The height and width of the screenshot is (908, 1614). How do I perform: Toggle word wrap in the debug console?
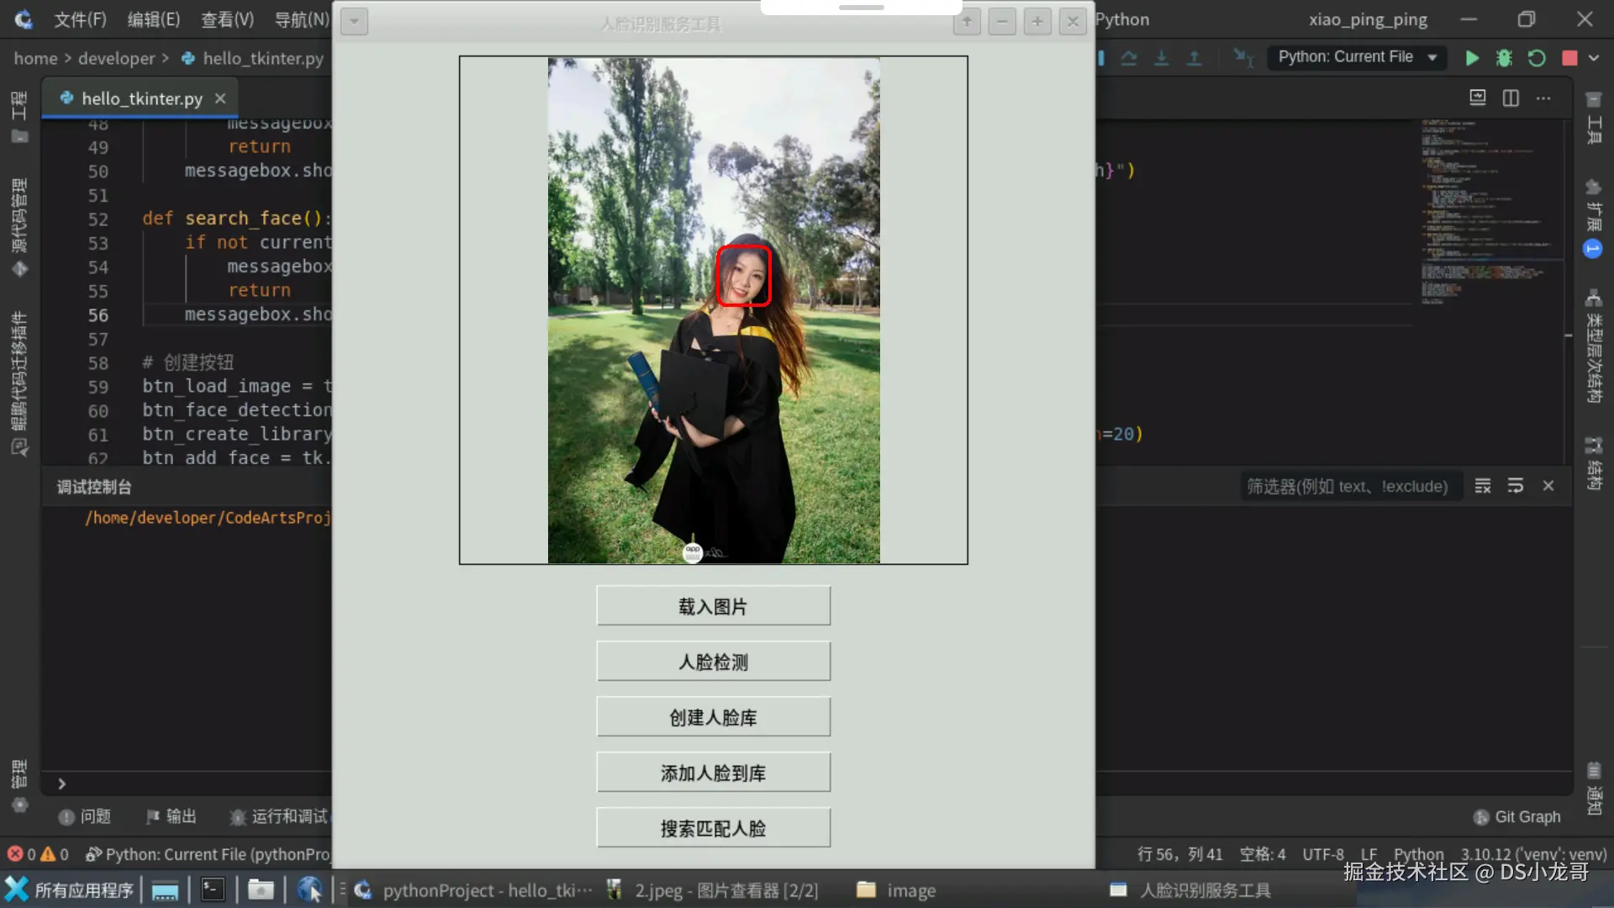click(1516, 486)
